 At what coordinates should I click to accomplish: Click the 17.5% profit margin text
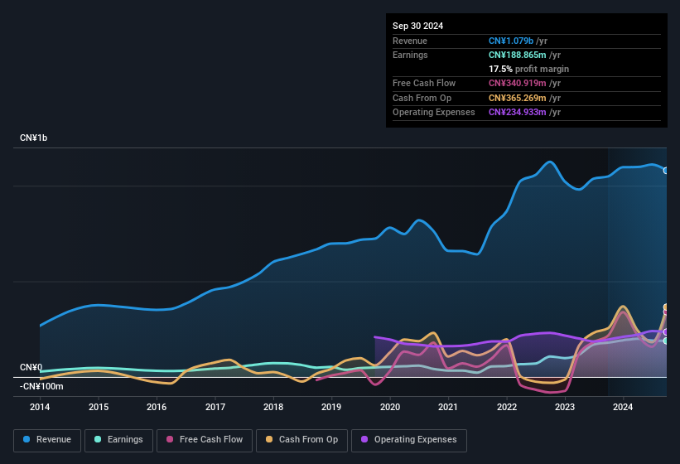(528, 69)
